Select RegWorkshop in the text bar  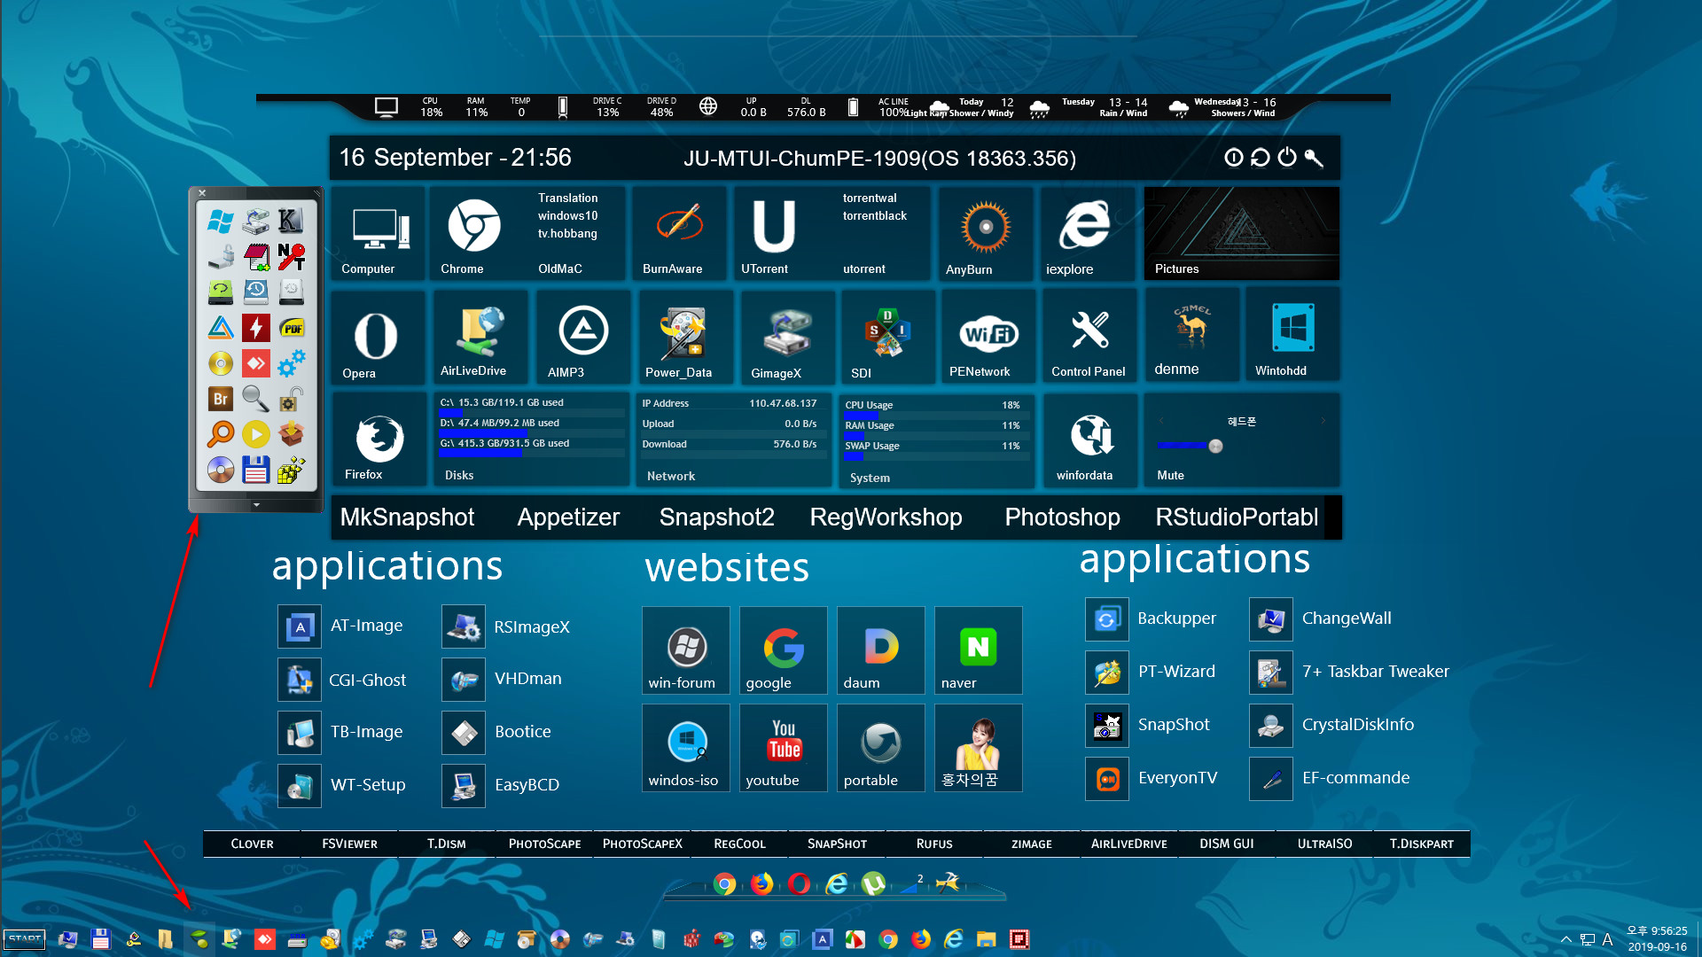[x=886, y=517]
